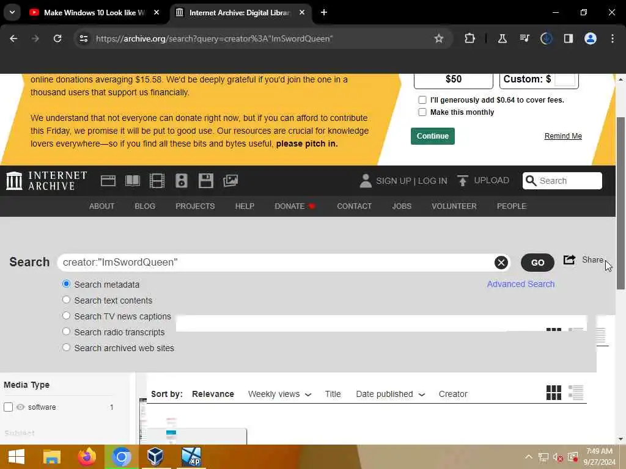Clear the search query with the X icon
The height and width of the screenshot is (469, 626).
click(x=501, y=263)
